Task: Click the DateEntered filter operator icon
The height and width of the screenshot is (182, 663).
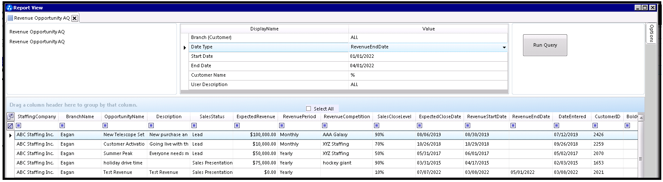Action: (x=557, y=125)
